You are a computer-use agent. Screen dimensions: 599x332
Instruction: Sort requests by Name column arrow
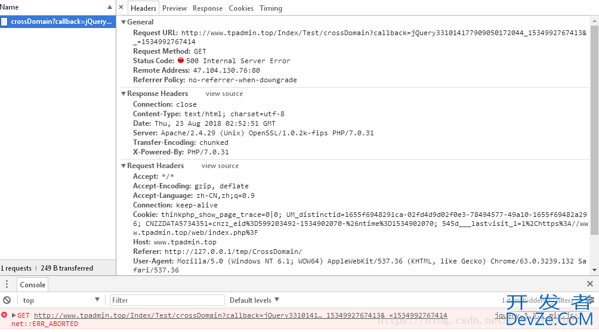pyautogui.click(x=110, y=7)
